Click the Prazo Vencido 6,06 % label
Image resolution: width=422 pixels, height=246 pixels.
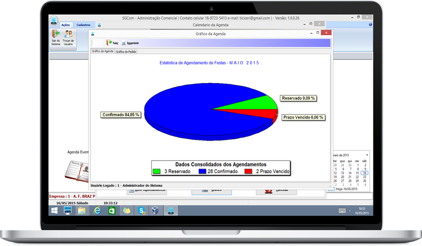tap(303, 117)
